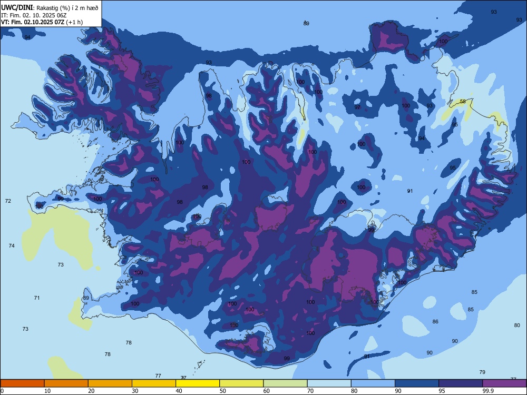This screenshot has height=395, width=527.
Task: Click the value 91 in the eastern interior
Action: pyautogui.click(x=410, y=191)
